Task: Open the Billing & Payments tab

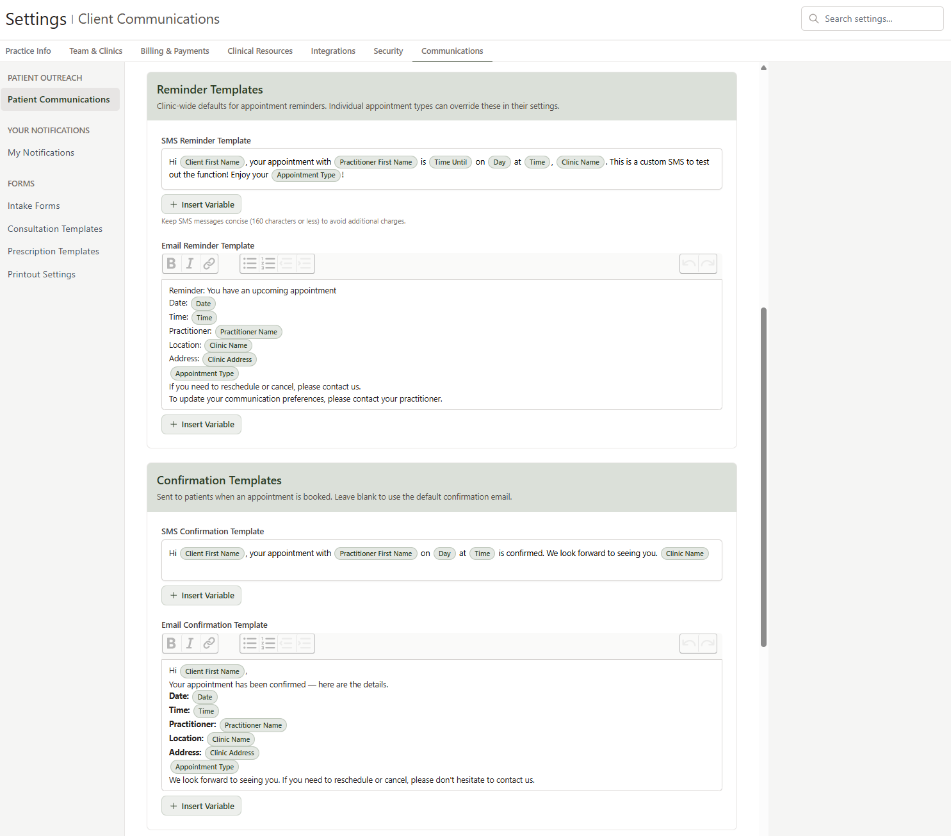Action: point(174,51)
